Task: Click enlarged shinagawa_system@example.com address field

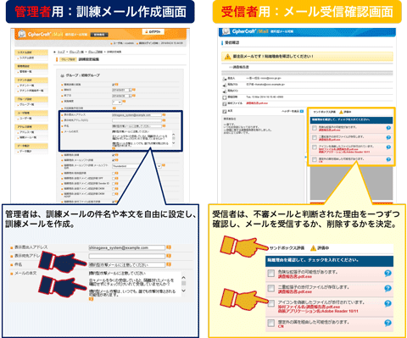Action: coord(127,247)
